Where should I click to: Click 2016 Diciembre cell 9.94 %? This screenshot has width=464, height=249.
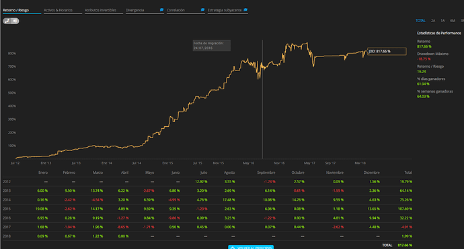click(375, 218)
